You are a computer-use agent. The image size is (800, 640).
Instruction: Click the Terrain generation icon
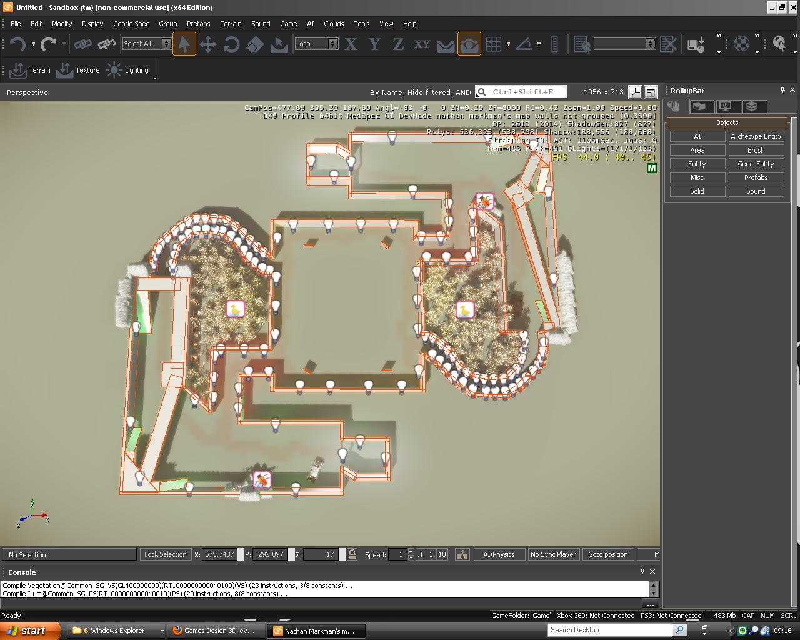pyautogui.click(x=17, y=70)
